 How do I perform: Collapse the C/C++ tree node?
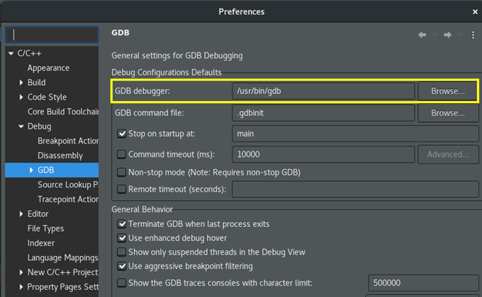coord(11,53)
